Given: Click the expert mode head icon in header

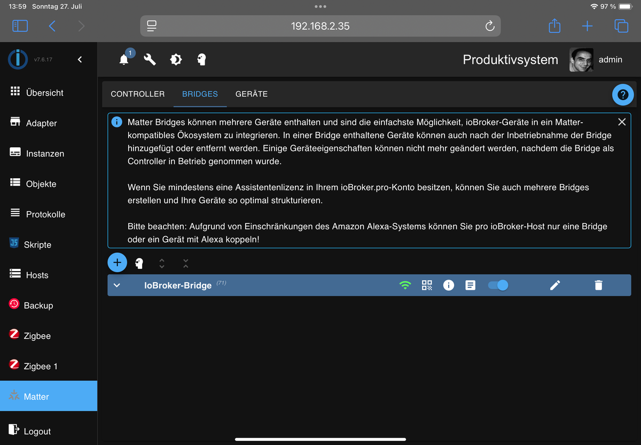Looking at the screenshot, I should [x=201, y=59].
